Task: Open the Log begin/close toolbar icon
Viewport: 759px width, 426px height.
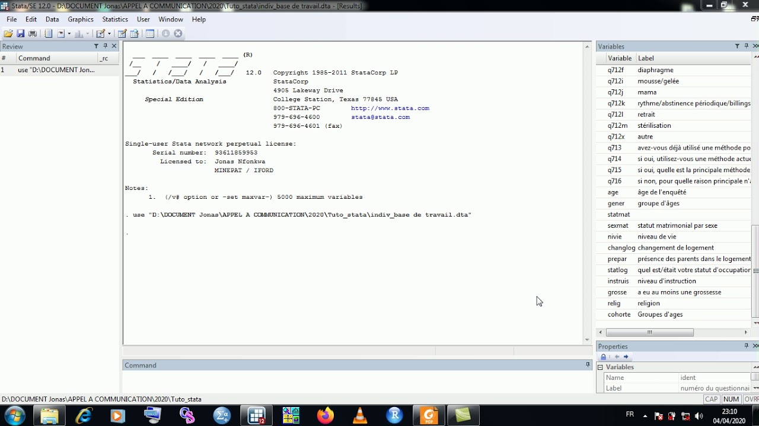Action: (x=48, y=34)
